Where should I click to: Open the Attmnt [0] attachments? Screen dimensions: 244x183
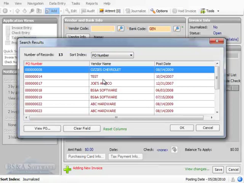[110, 11]
